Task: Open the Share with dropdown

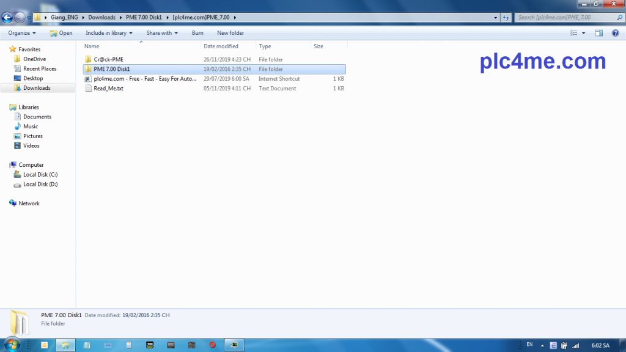Action: point(162,33)
